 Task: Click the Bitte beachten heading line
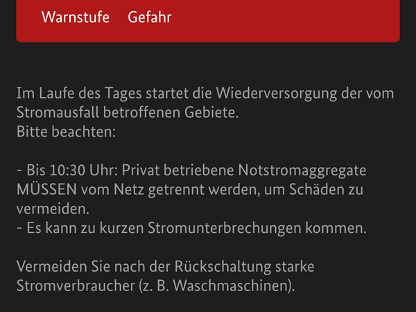click(67, 131)
